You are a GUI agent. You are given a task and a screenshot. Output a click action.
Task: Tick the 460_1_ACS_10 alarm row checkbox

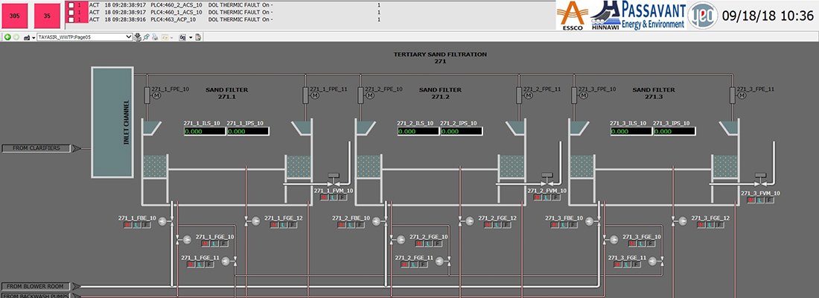coord(71,12)
